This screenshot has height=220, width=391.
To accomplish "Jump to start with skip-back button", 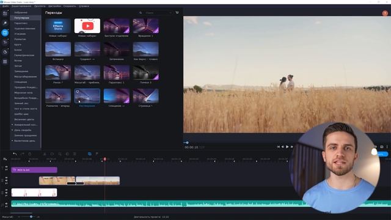I will coord(279,147).
